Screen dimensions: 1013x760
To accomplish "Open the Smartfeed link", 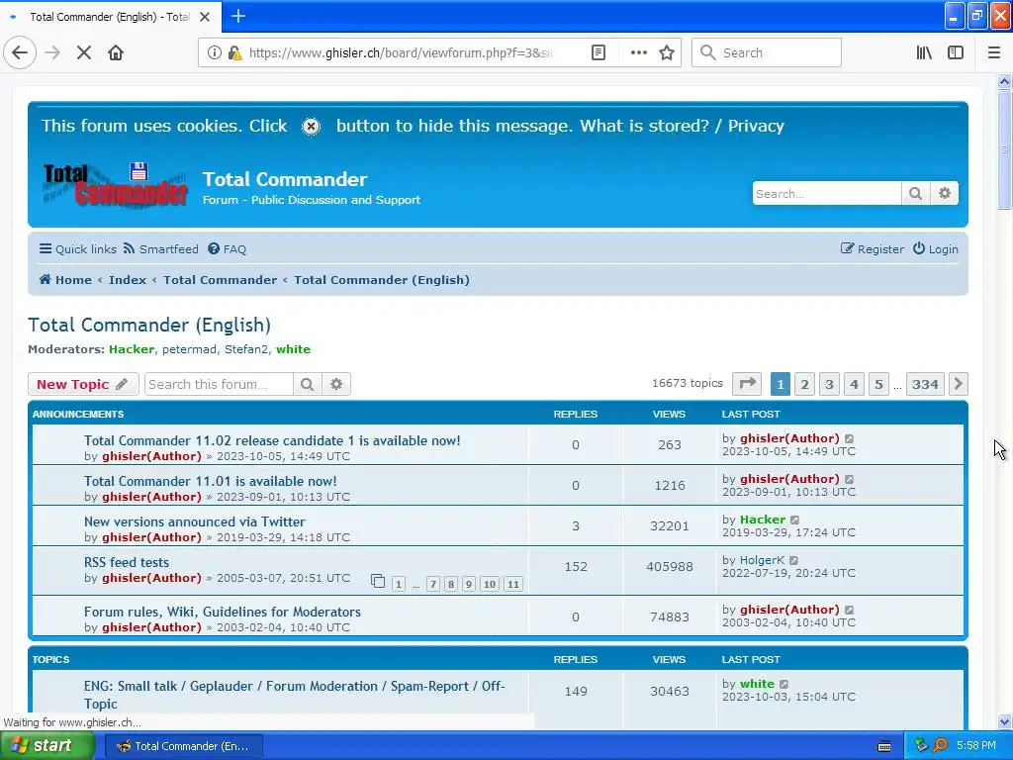I will 161,249.
